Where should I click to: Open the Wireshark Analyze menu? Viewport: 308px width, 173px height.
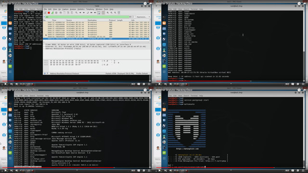(x=73, y=9)
